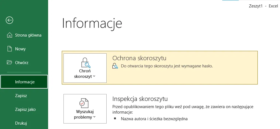Click the Inspekcja skoroszytu heading
This screenshot has width=280, height=129.
point(140,98)
